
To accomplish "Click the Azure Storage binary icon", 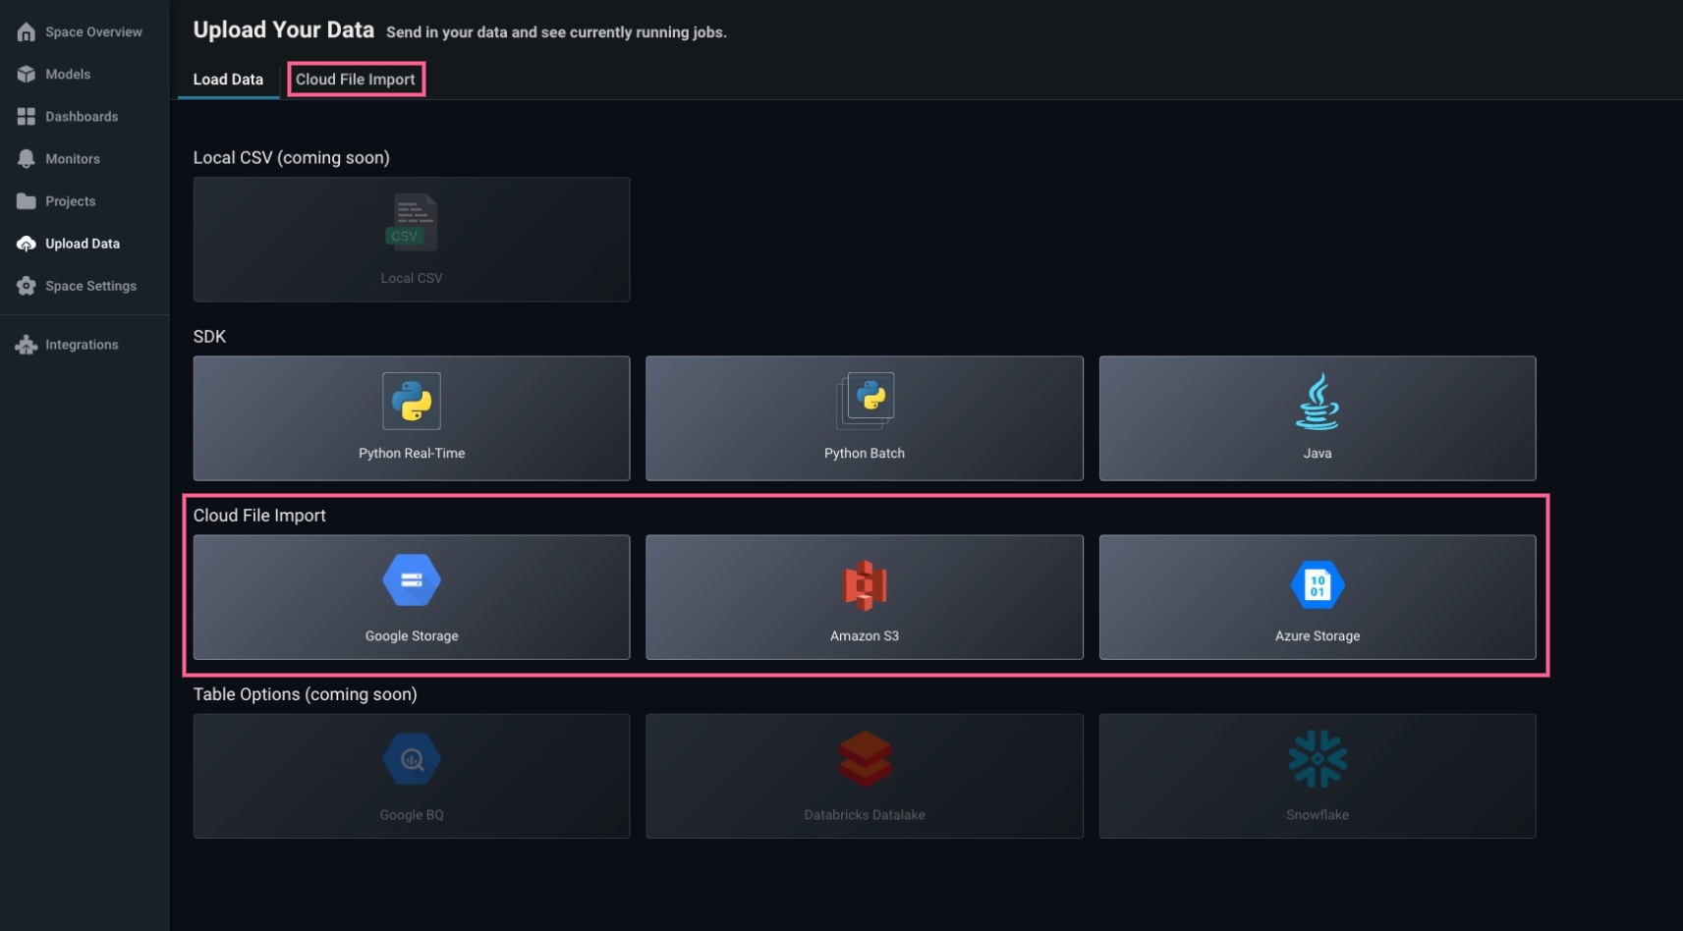I will coord(1318,585).
